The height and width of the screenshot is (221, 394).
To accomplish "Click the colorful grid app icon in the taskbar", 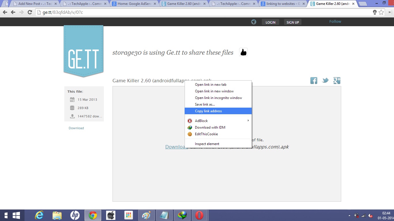I will pyautogui.click(x=129, y=215).
